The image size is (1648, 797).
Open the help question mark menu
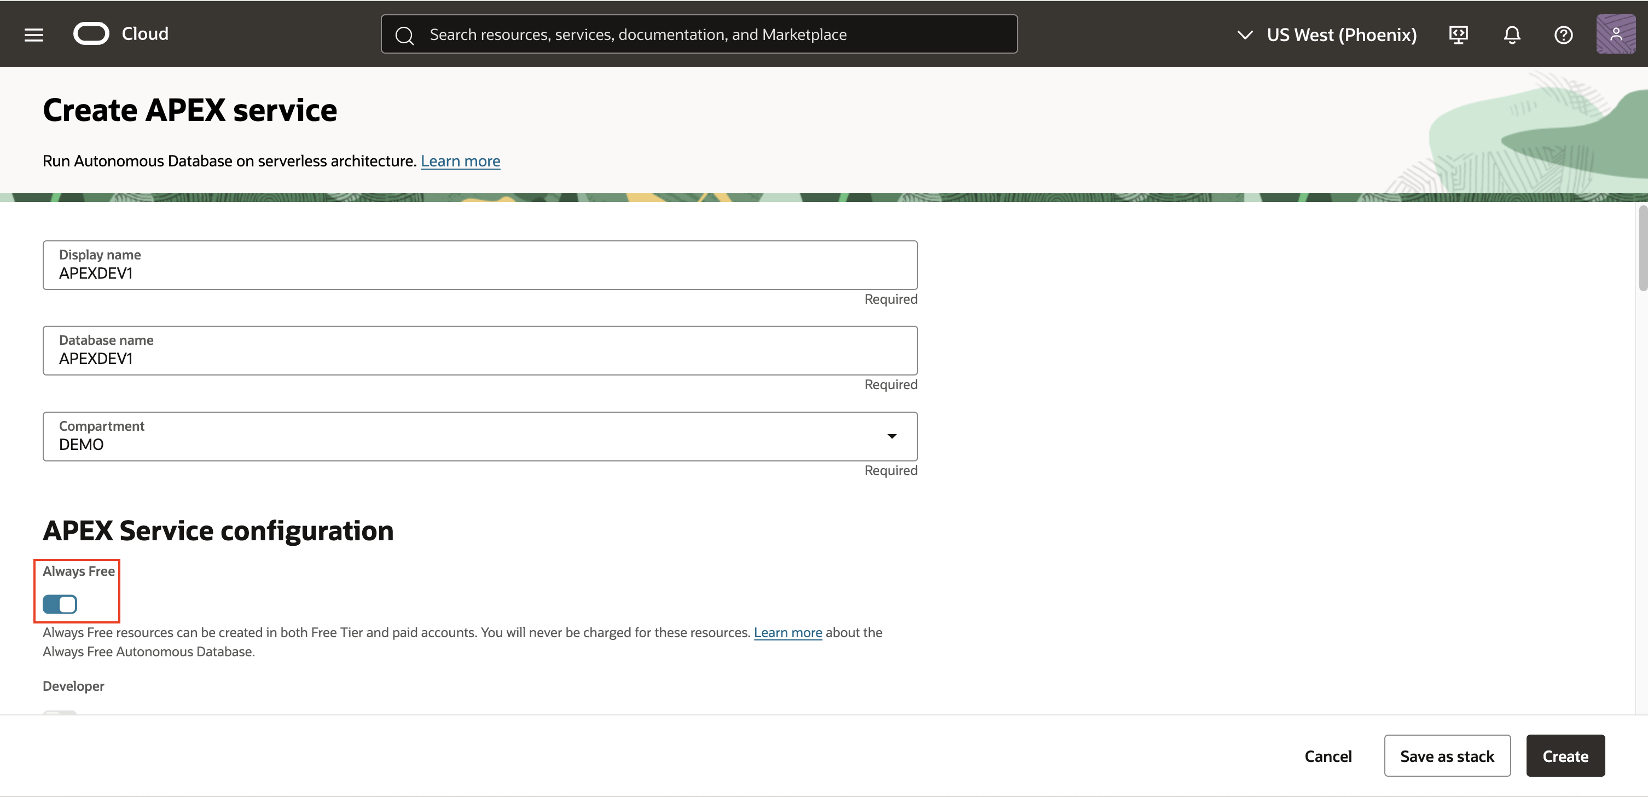pos(1563,34)
